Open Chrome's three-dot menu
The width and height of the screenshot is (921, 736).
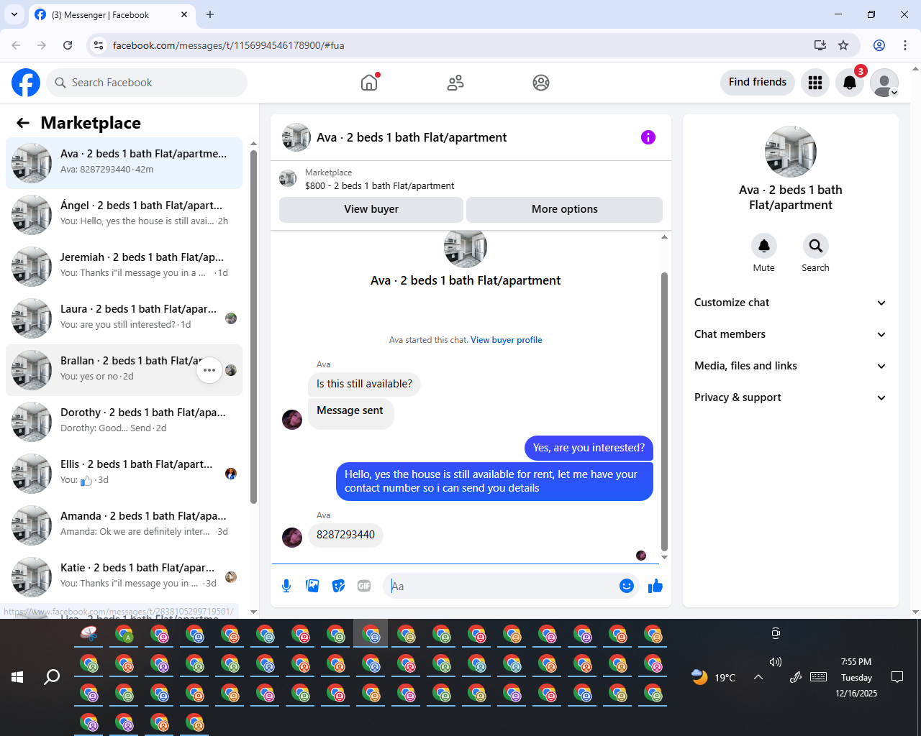click(x=905, y=45)
